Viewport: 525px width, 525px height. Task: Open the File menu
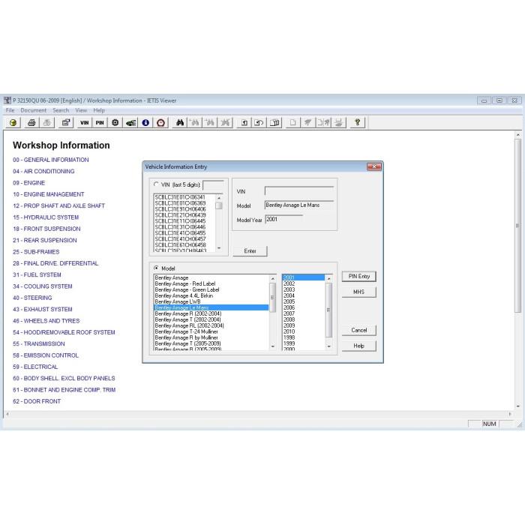[x=10, y=110]
